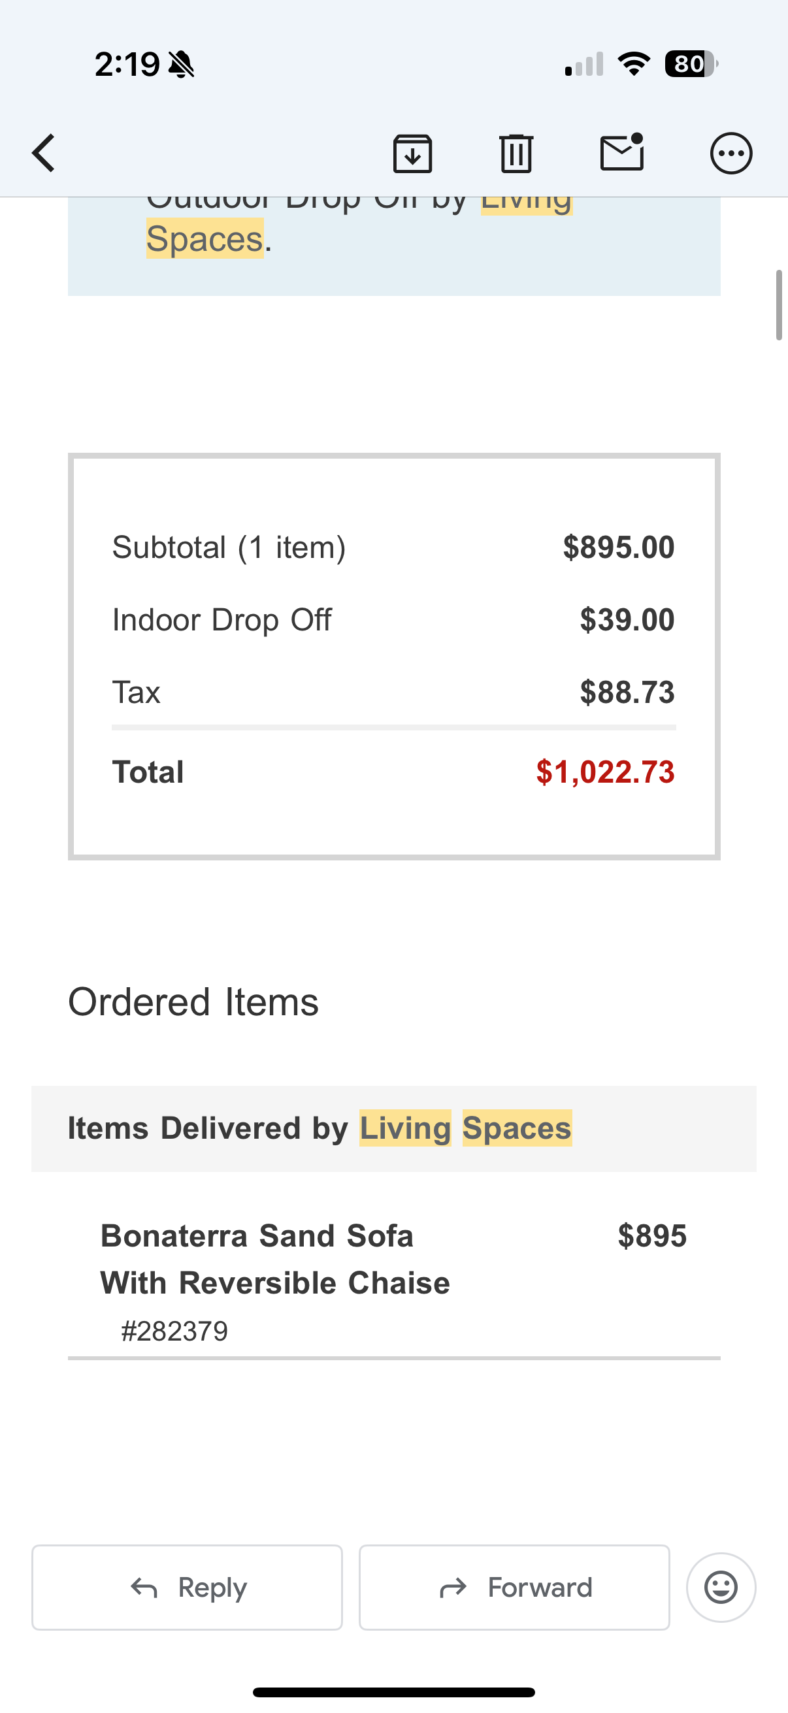Tap the red total amount $1,022.73
Viewport: 788px width, 1713px height.
605,772
